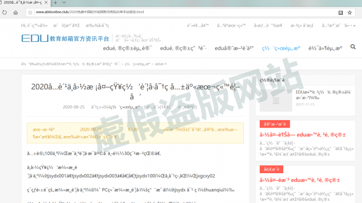This screenshot has height=203, width=362.
Task: Click the site search magnifier icon
Action: tap(353, 47)
